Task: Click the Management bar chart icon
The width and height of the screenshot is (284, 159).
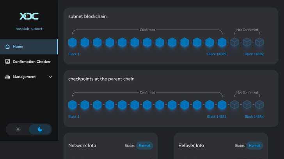Action: [7, 77]
